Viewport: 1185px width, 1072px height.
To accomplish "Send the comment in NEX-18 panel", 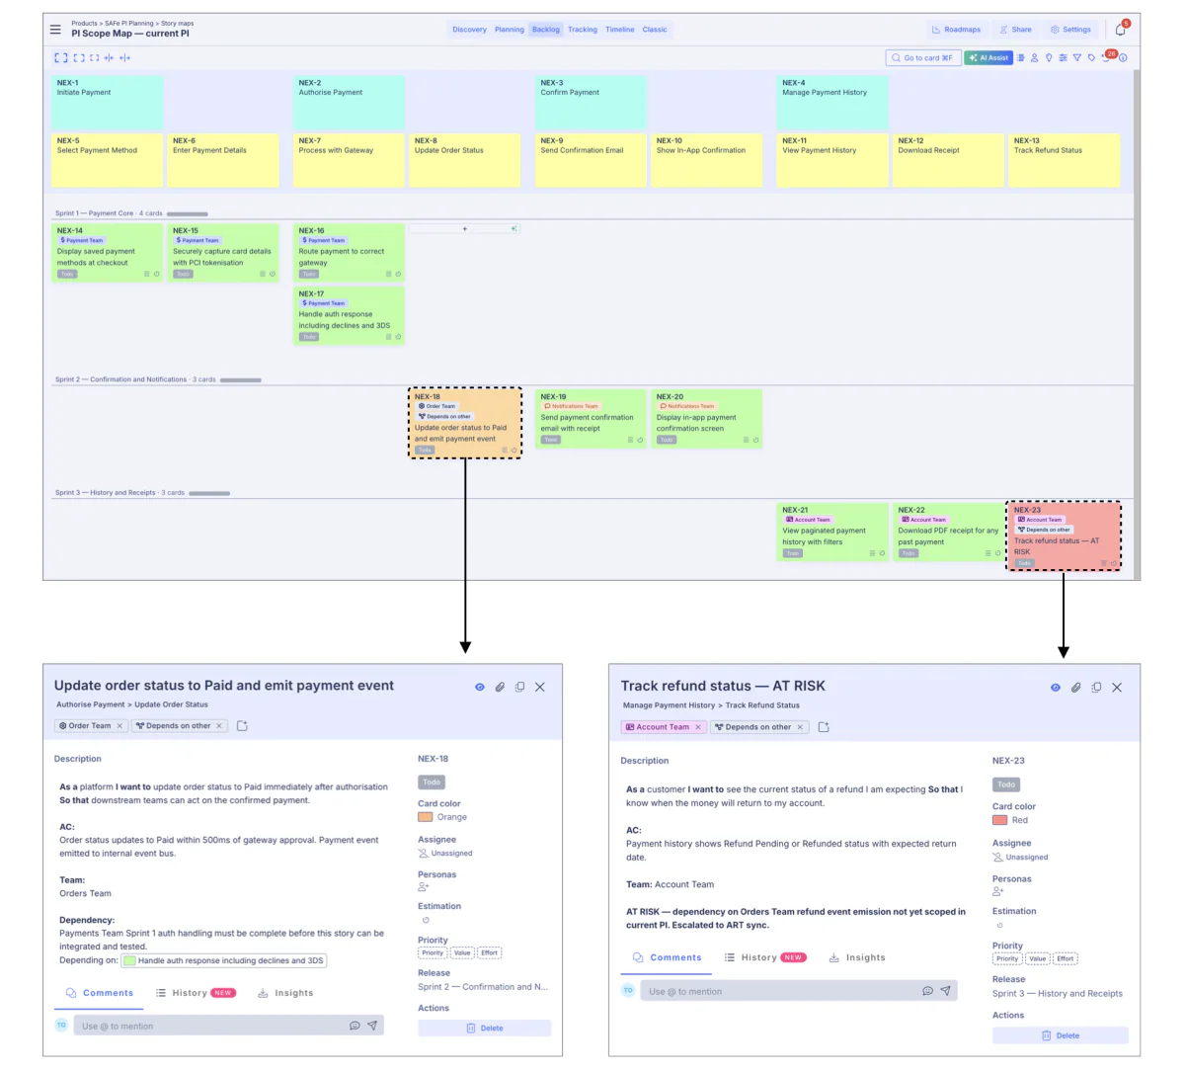I will [x=372, y=1027].
